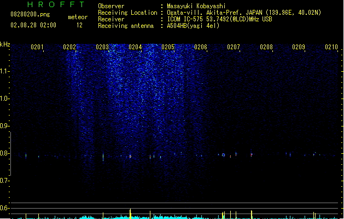Click the observer name Masayuki Kobayashi
Screen dimensions: 344x219
pyautogui.click(x=196, y=6)
